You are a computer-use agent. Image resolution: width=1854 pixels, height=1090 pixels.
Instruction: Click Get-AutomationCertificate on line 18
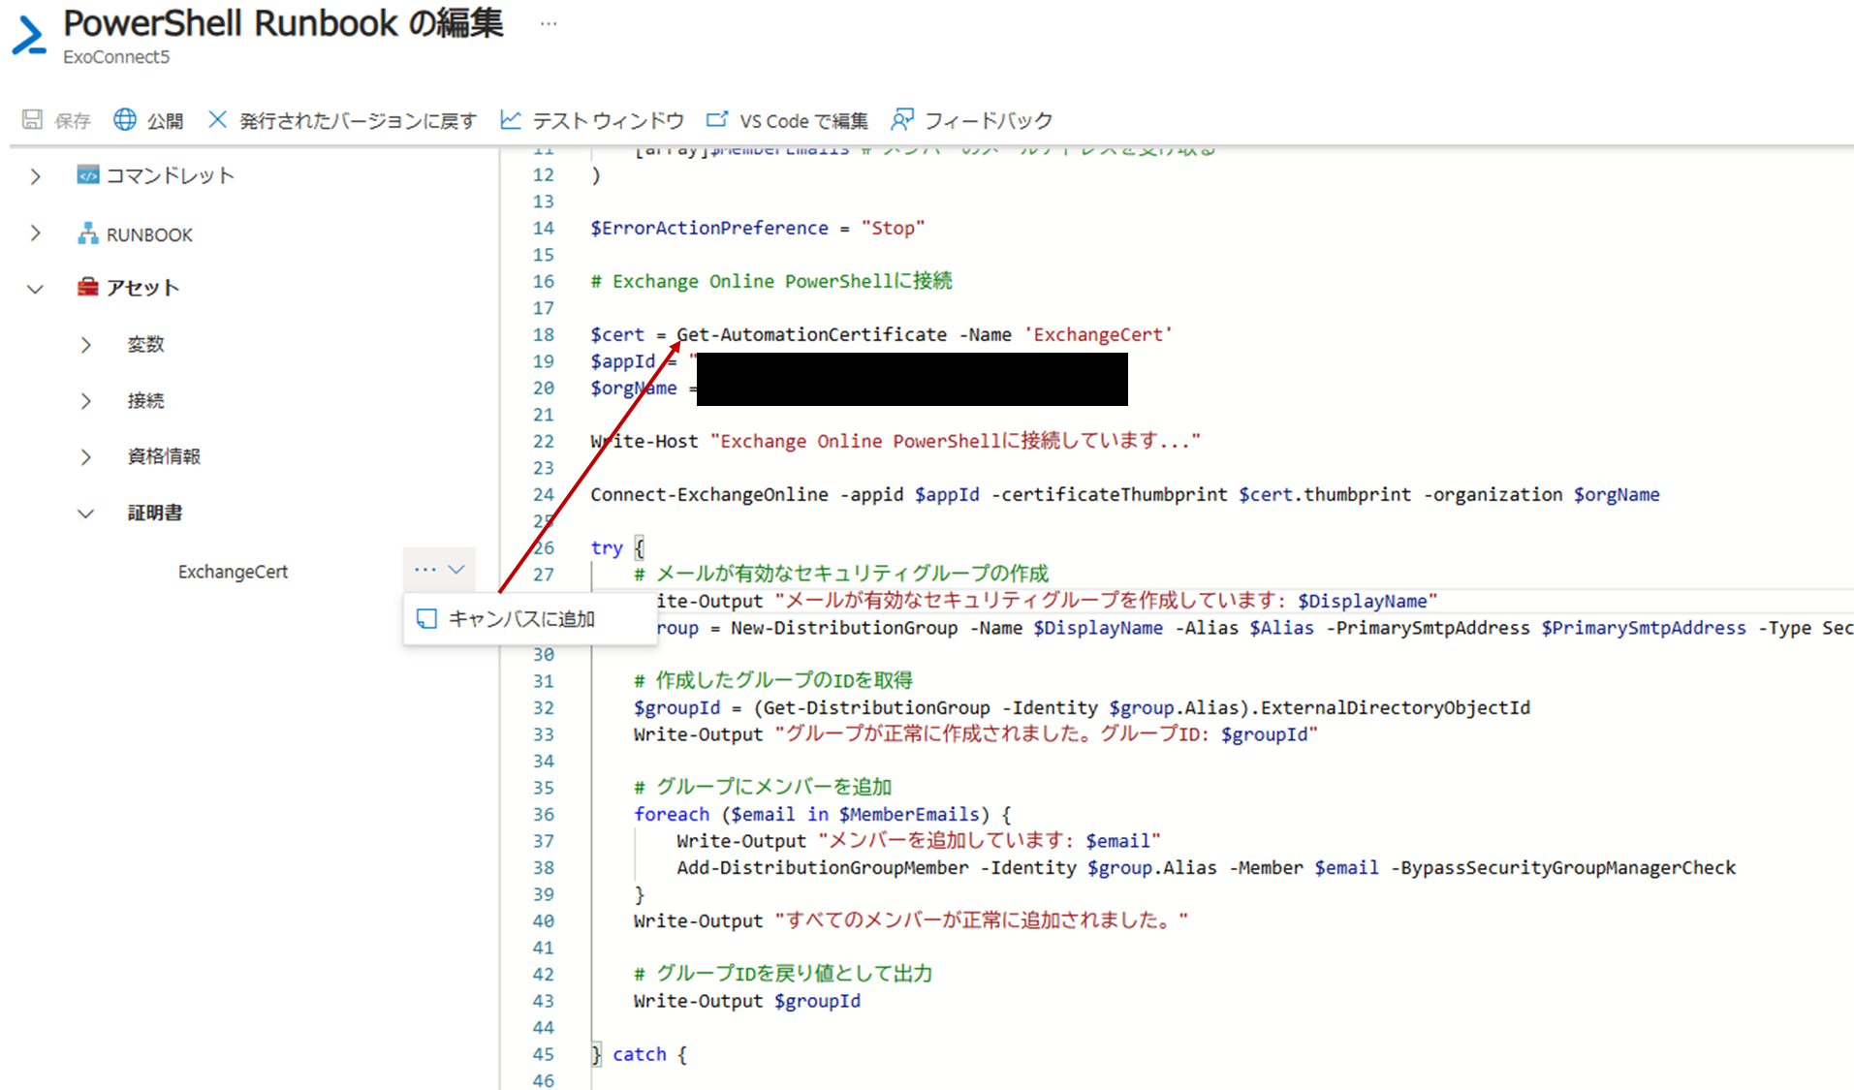point(812,334)
